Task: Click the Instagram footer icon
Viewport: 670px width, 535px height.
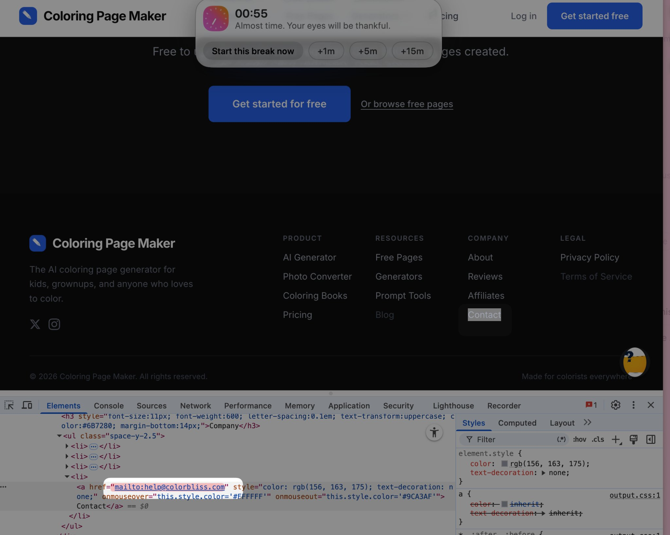Action: [54, 324]
